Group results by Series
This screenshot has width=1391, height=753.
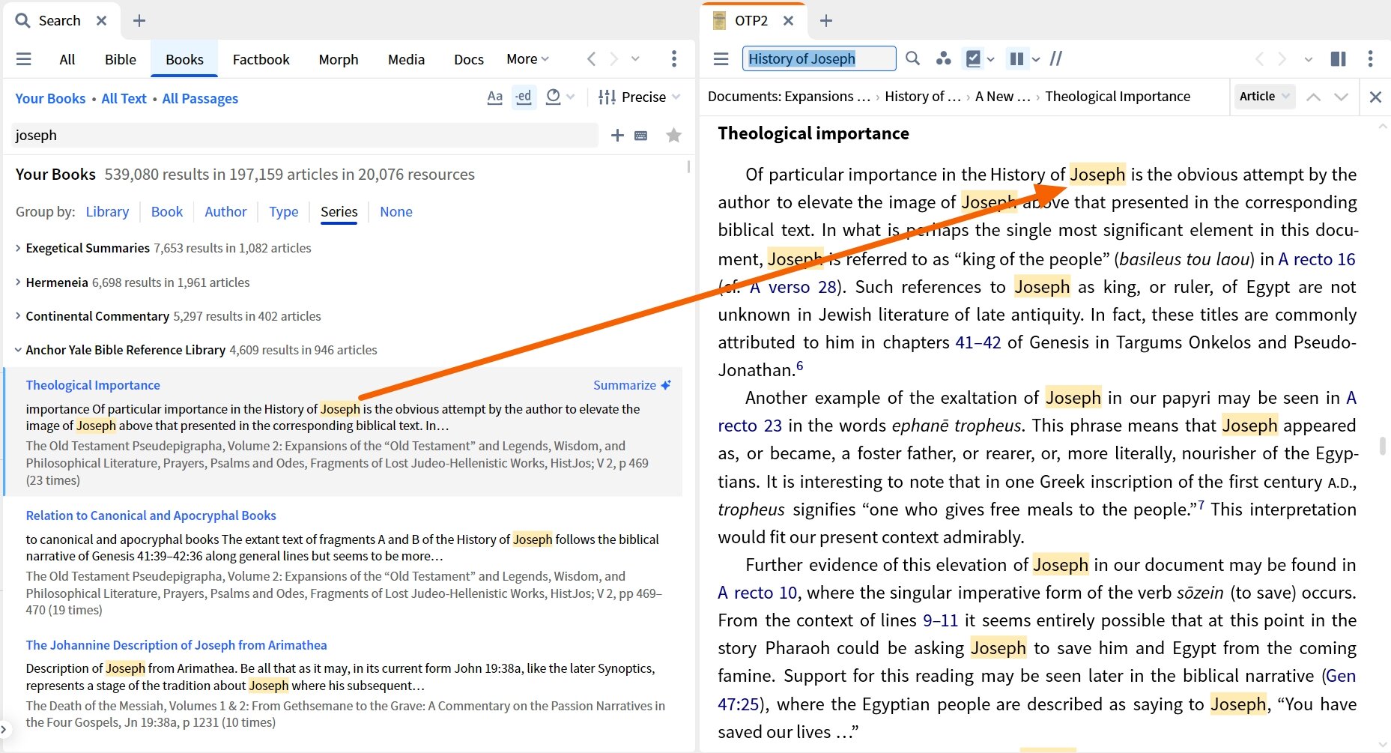point(339,212)
